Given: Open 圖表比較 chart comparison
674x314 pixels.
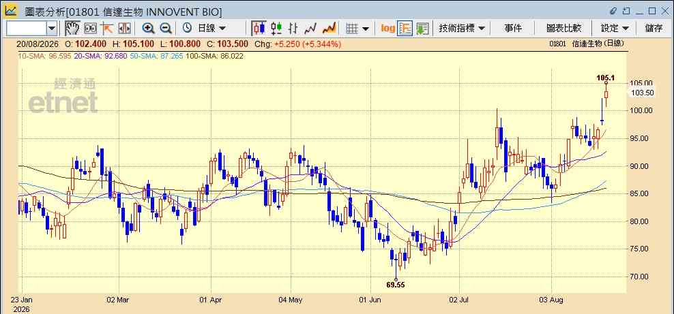Looking at the screenshot, I should pyautogui.click(x=563, y=29).
